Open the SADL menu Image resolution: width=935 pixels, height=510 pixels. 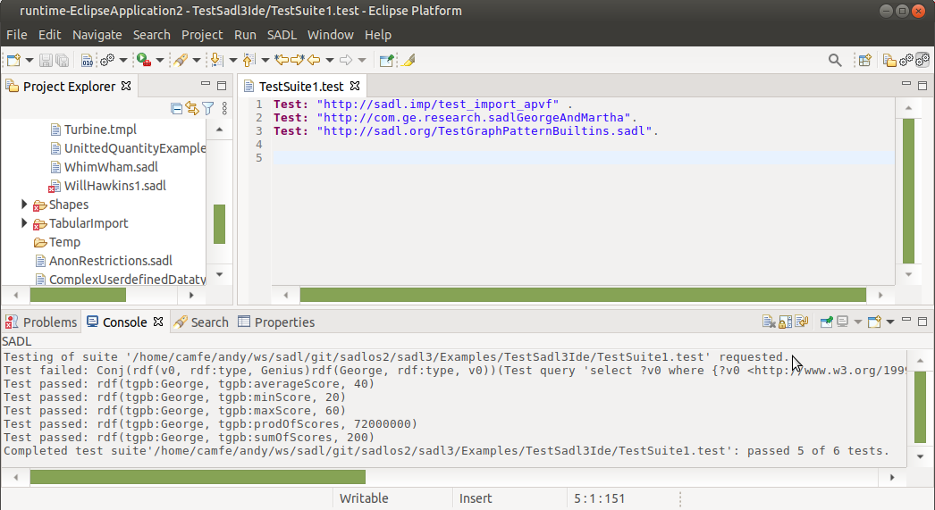(x=282, y=35)
